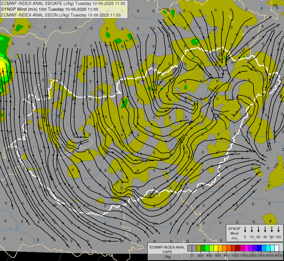
Task: Select the white CAPE legend swatch
Action: tap(276, 248)
